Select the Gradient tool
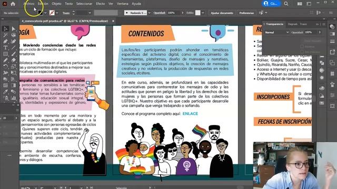337x189 pixels. pyautogui.click(x=14, y=85)
